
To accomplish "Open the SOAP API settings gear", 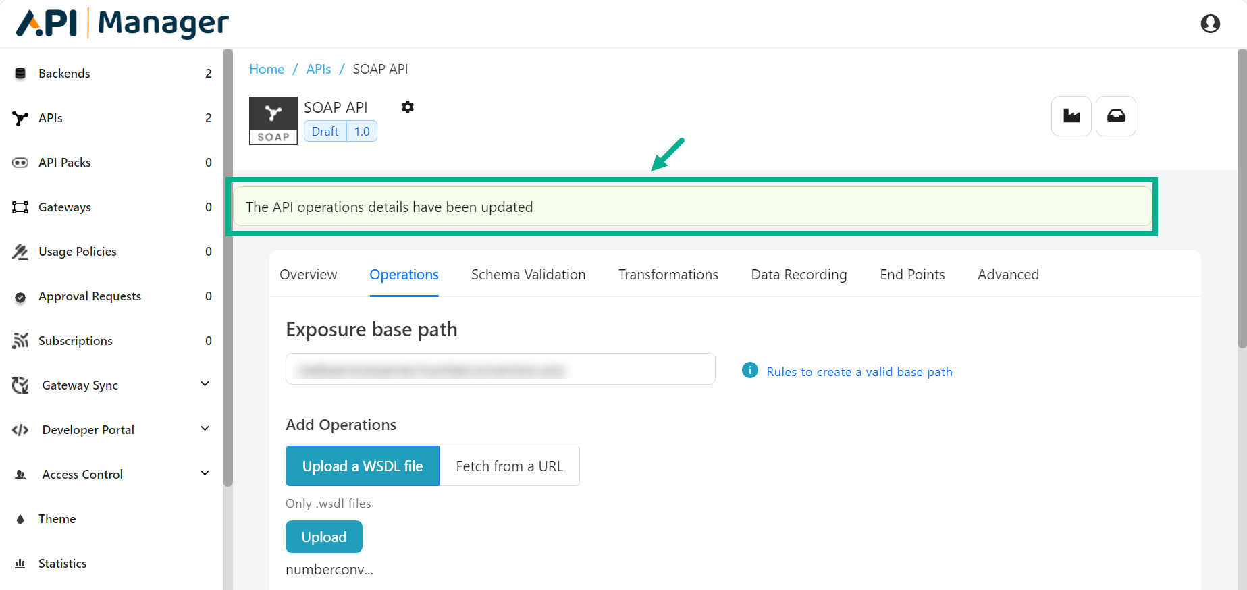I will 407,107.
